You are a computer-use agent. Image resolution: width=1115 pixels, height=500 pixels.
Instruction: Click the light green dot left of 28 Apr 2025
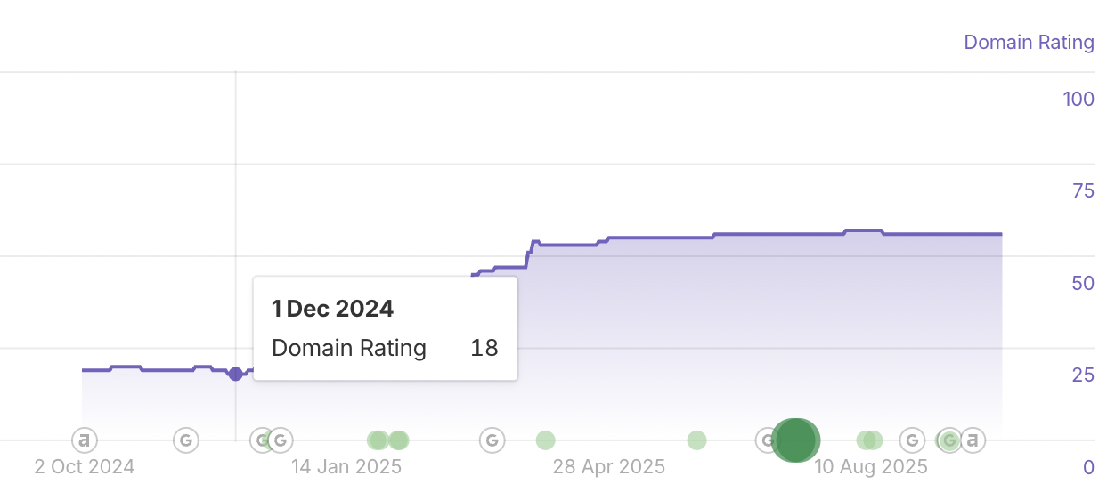pos(545,440)
